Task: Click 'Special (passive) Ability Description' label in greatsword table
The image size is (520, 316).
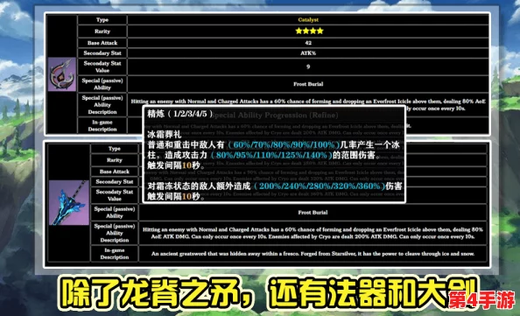Action: [115, 233]
